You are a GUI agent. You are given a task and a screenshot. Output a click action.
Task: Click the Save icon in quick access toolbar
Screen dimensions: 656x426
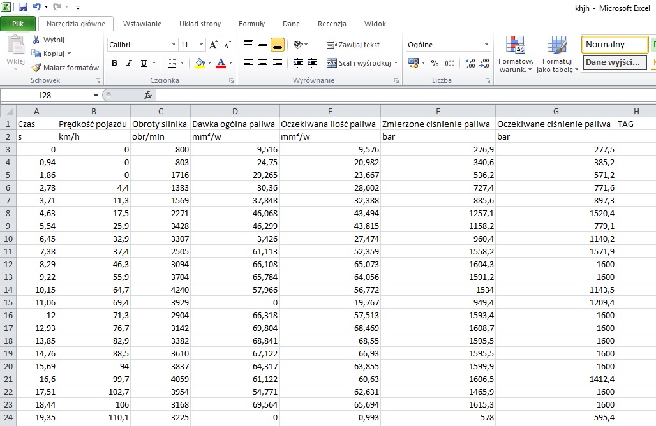point(23,7)
